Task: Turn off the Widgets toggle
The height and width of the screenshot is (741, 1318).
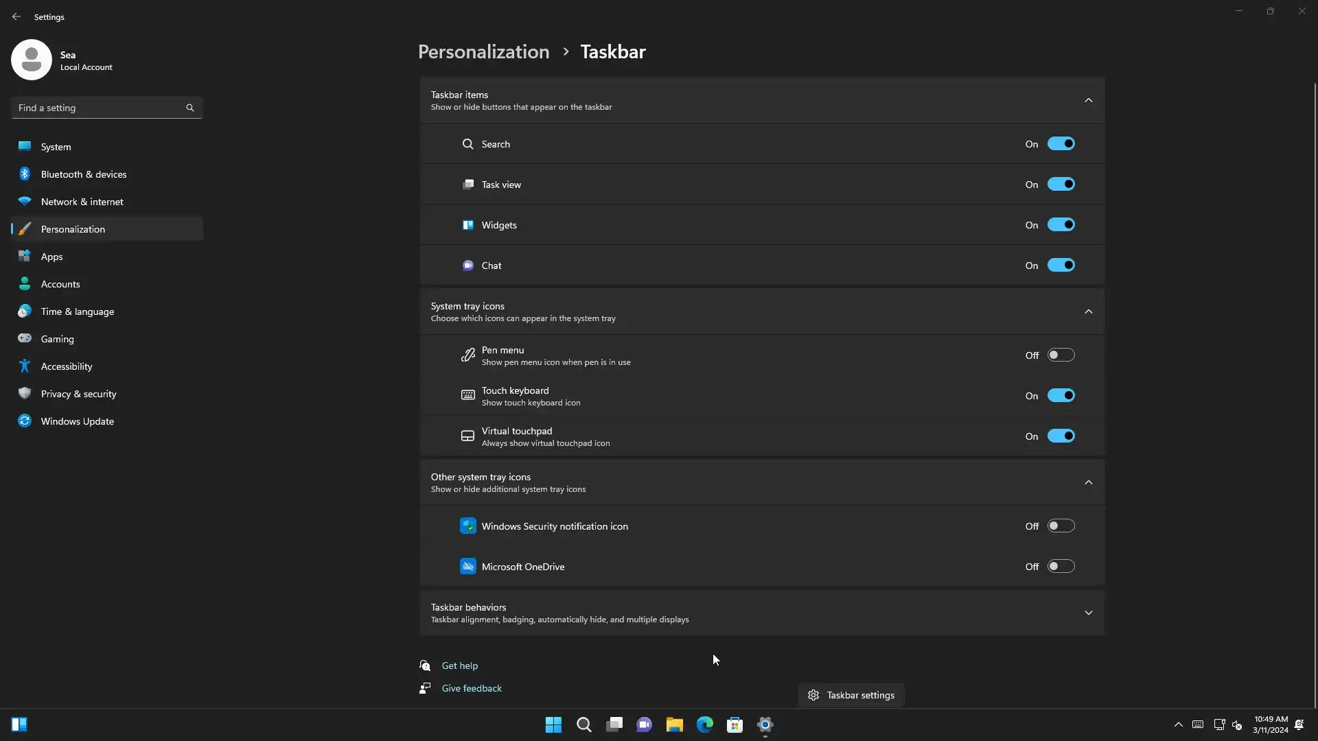Action: point(1061,225)
